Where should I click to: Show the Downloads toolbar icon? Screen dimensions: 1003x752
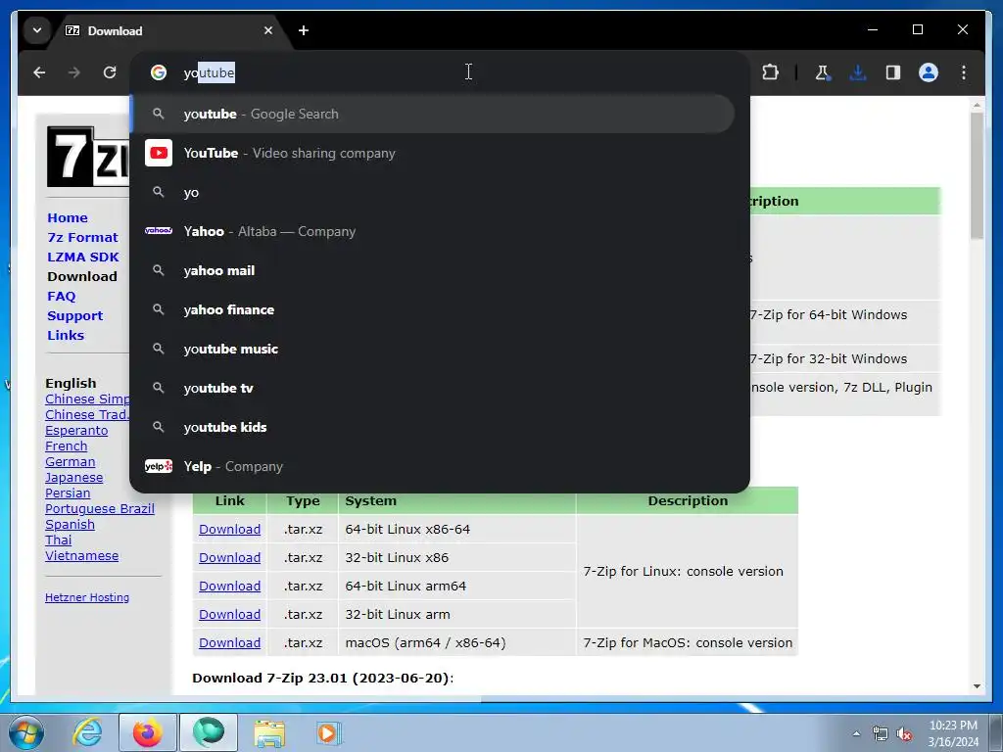point(858,72)
